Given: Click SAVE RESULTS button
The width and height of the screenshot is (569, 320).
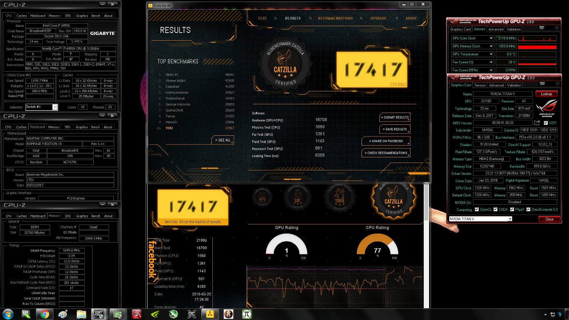Looking at the screenshot, I should click(395, 129).
